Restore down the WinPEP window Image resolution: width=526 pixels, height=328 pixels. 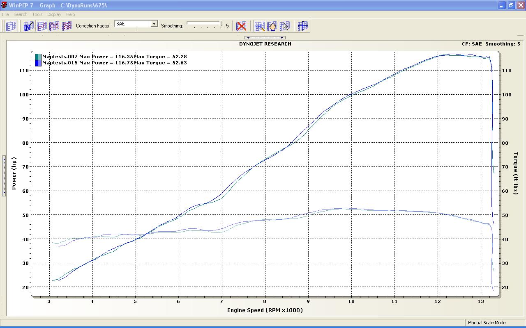click(511, 5)
